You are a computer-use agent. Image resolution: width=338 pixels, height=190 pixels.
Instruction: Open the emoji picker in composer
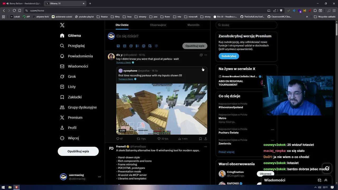tap(144, 46)
